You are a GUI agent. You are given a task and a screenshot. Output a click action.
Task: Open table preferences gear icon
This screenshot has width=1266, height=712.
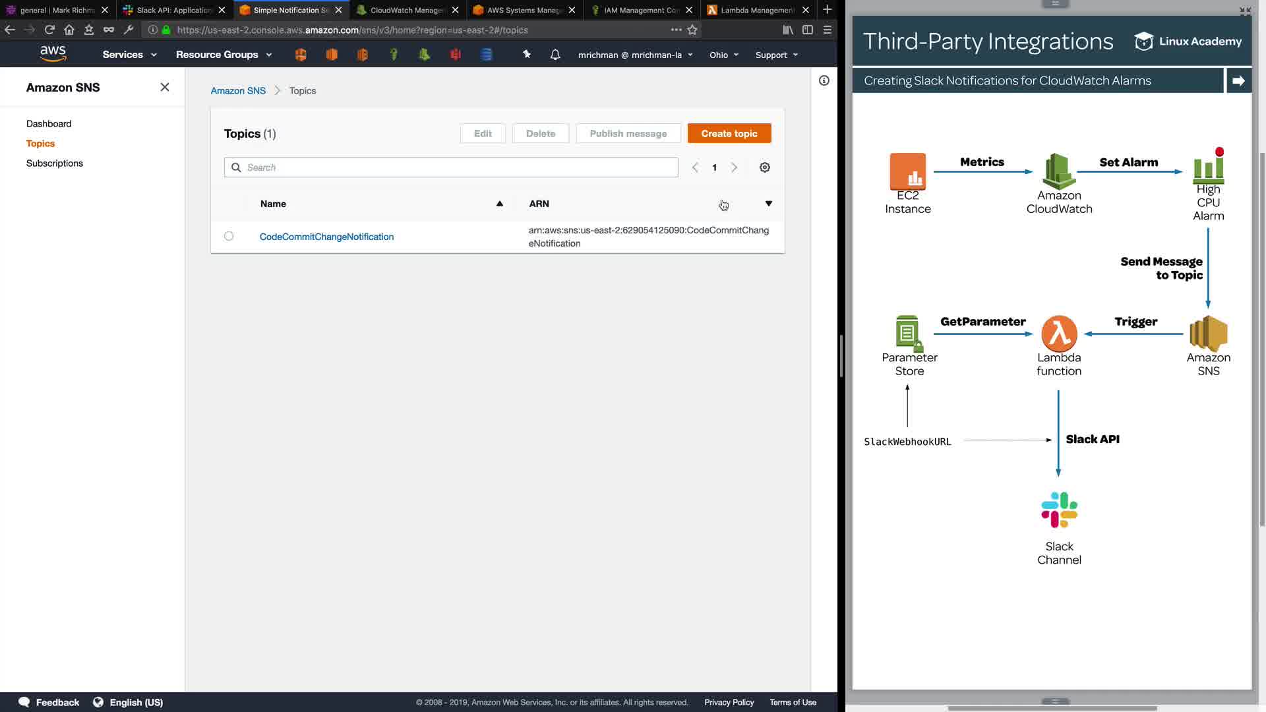pos(765,167)
